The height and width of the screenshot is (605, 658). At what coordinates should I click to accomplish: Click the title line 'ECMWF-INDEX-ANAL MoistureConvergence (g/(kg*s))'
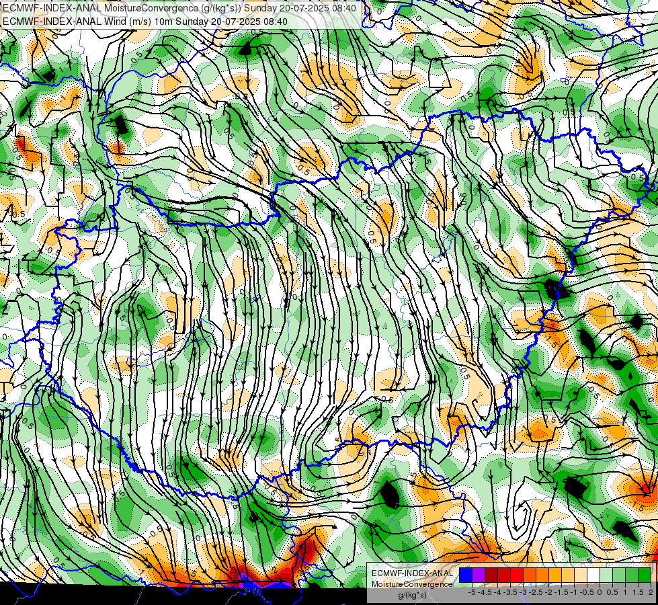point(122,8)
